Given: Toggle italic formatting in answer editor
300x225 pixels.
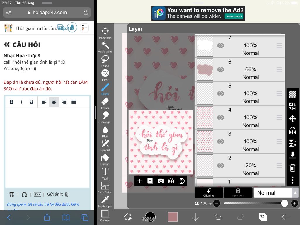Looking at the screenshot, I should pyautogui.click(x=21, y=102).
